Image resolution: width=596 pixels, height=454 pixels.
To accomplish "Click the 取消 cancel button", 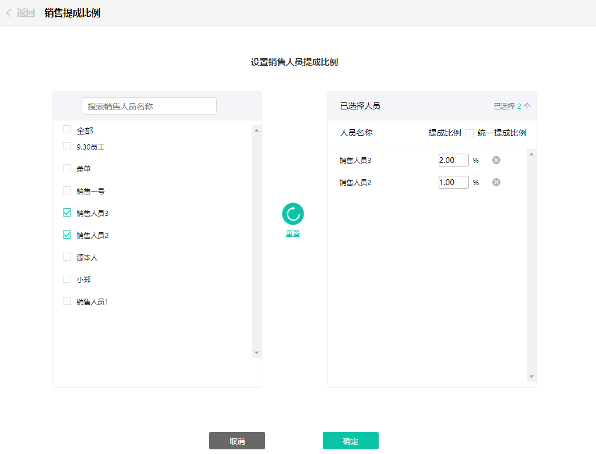I will [x=237, y=441].
